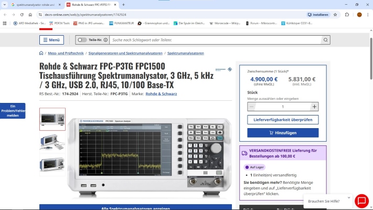This screenshot has height=210, width=373.
Task: Expand the browser three-dot menu
Action: click(x=368, y=15)
